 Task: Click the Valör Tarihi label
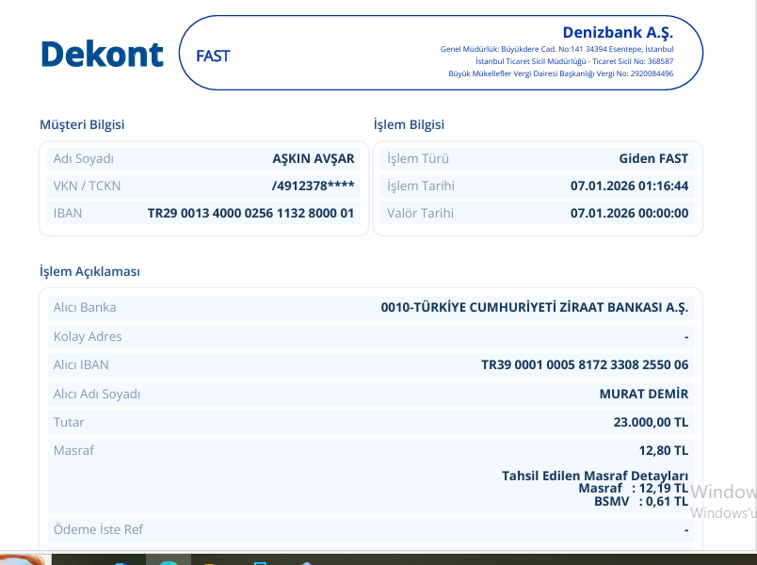(420, 213)
